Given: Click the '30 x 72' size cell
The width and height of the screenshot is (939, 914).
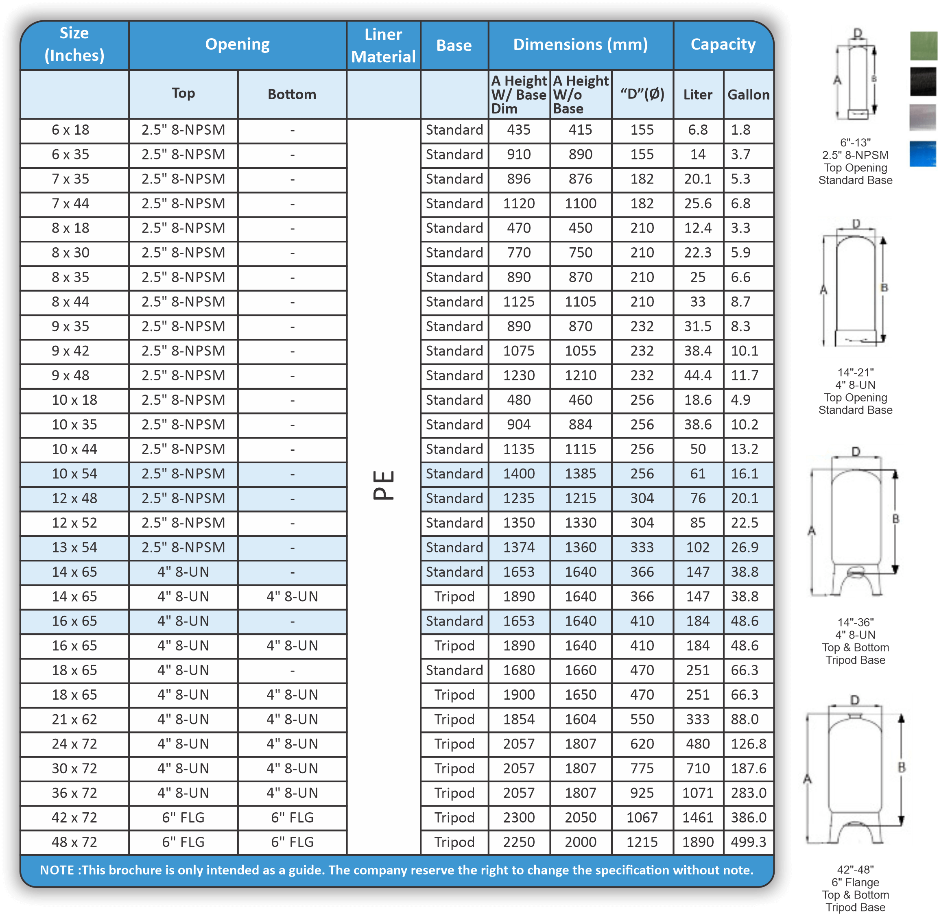Looking at the screenshot, I should 74,769.
